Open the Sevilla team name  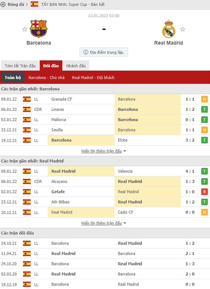click(57, 130)
